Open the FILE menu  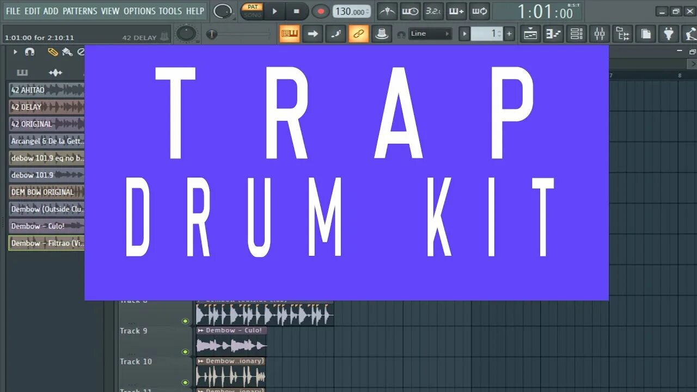point(13,11)
